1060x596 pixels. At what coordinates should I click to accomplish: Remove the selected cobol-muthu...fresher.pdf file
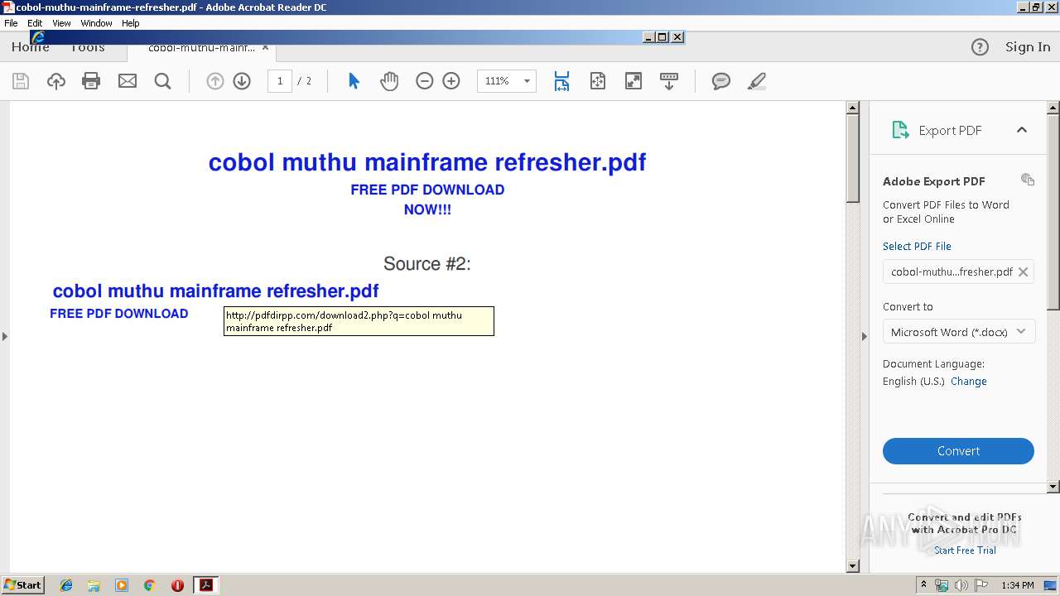coord(1023,272)
